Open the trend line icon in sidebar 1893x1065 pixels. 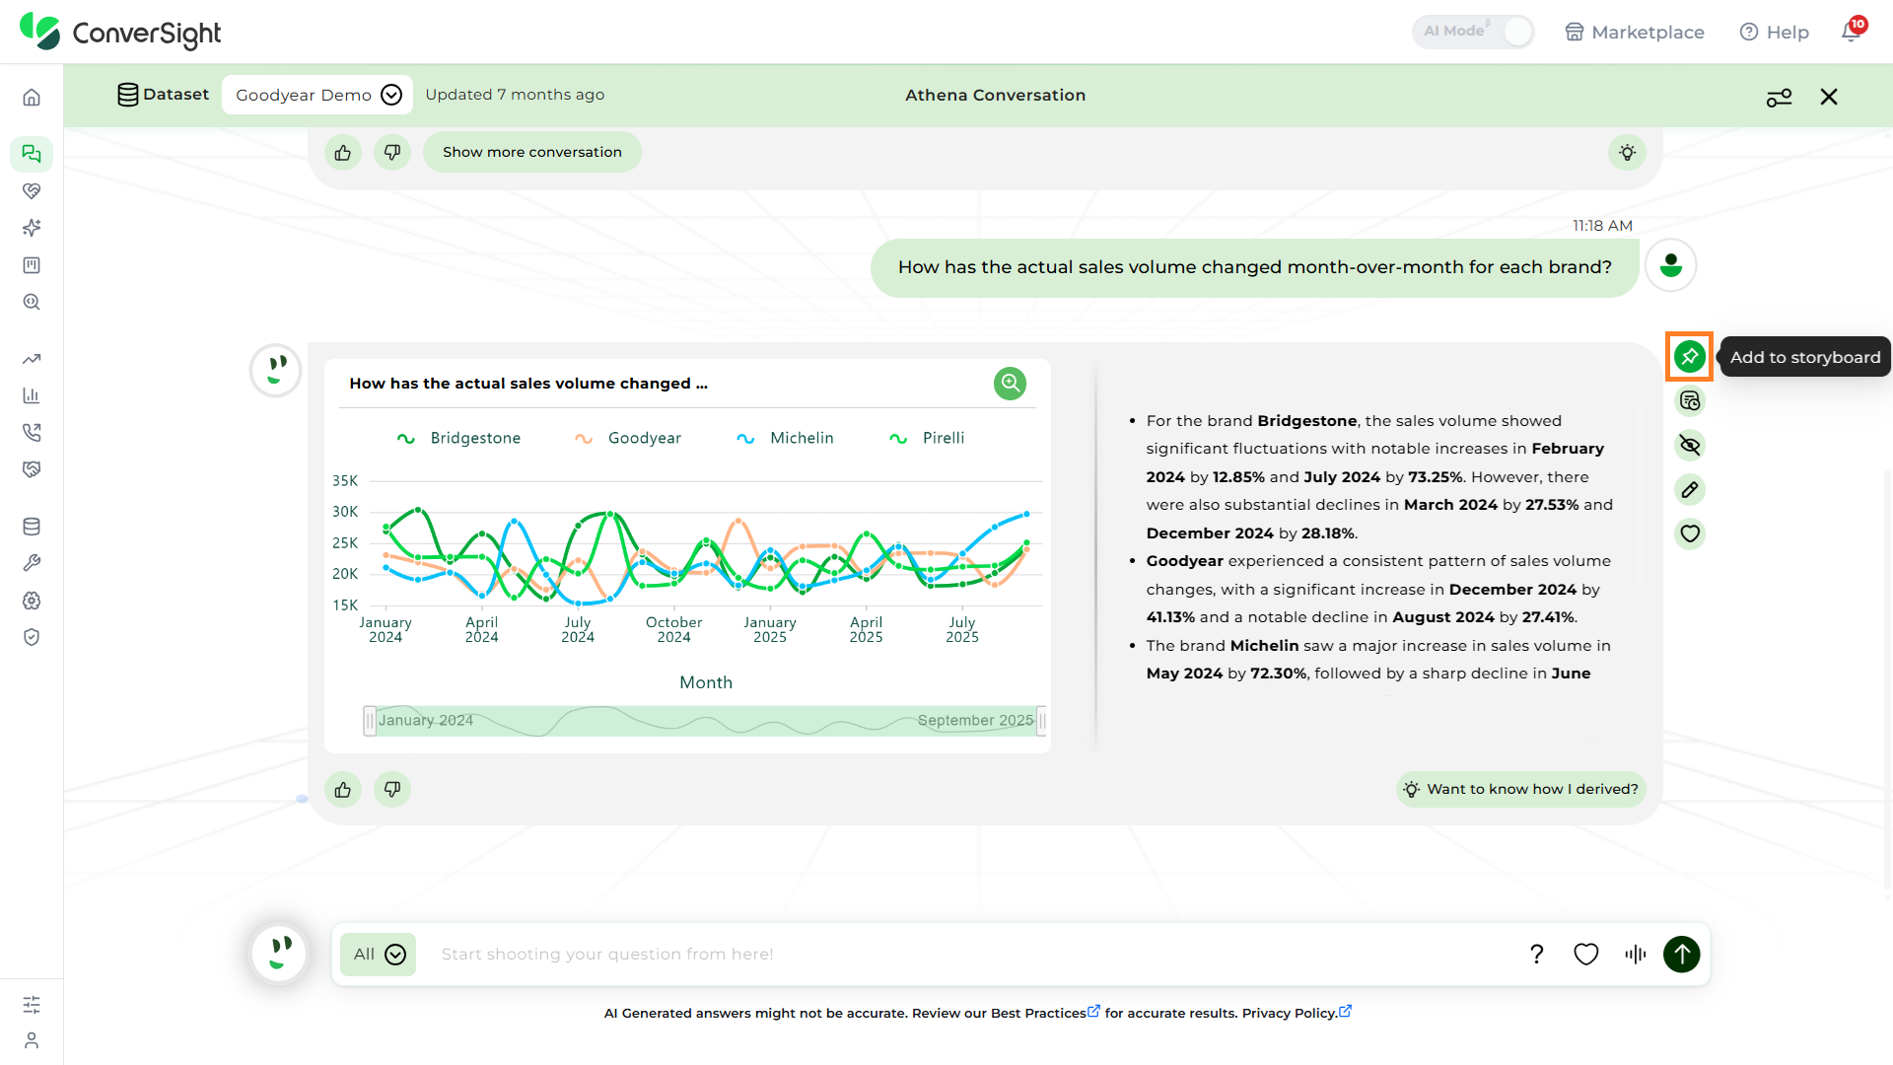coord(32,359)
